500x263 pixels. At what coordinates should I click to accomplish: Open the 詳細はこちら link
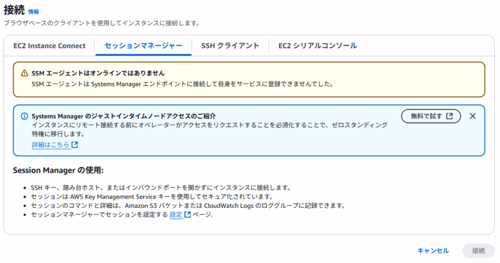(50, 145)
